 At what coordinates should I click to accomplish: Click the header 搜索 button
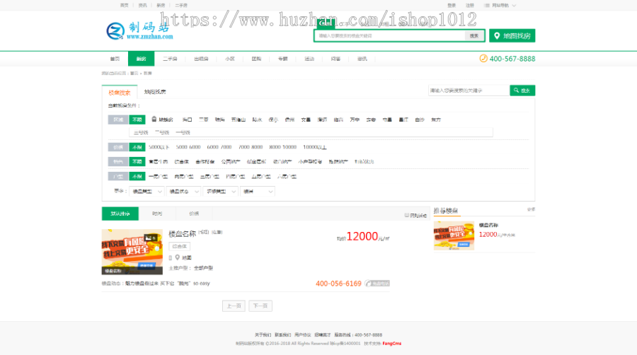(x=474, y=35)
